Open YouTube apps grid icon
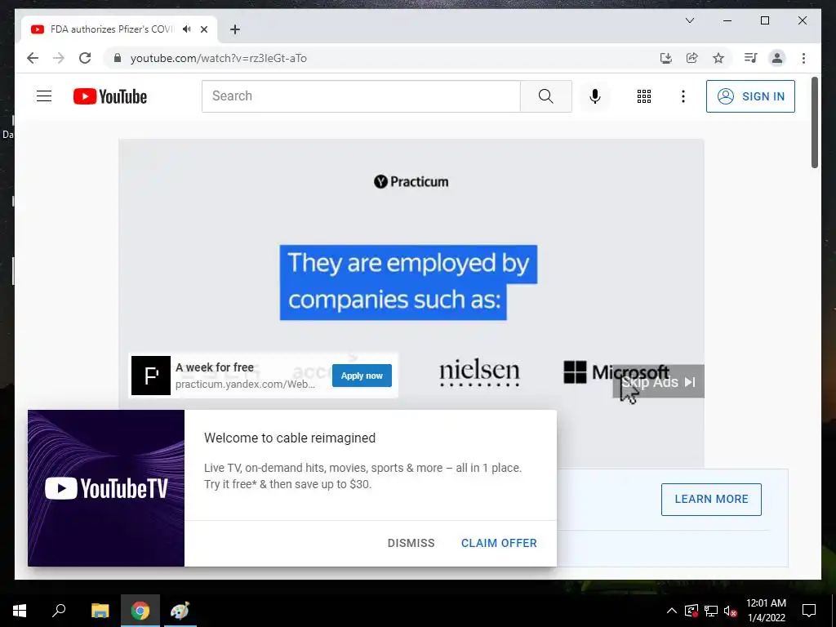 coord(643,96)
